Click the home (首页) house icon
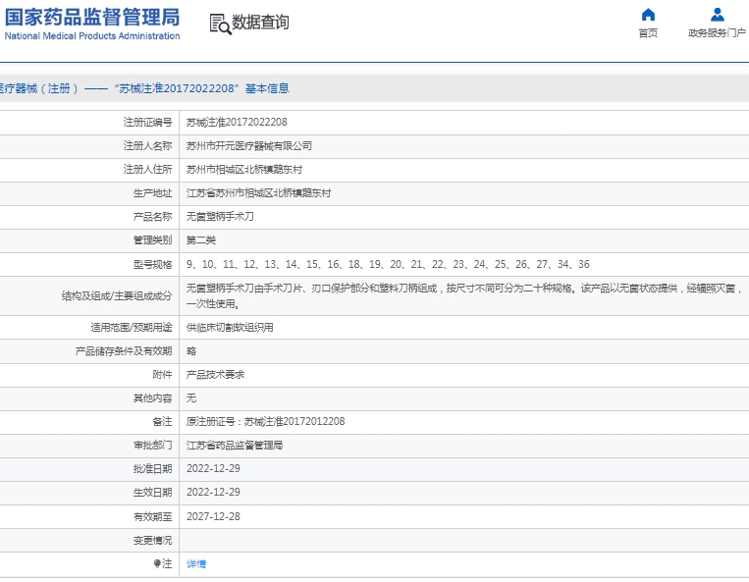The height and width of the screenshot is (582, 749). click(x=648, y=15)
